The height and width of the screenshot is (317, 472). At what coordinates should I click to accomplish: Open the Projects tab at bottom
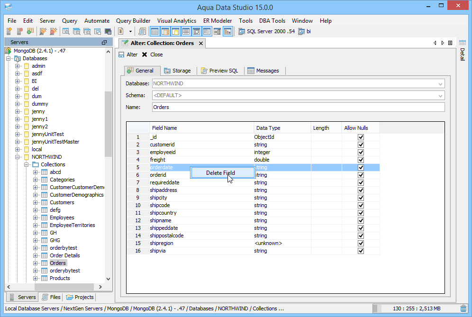pyautogui.click(x=81, y=297)
